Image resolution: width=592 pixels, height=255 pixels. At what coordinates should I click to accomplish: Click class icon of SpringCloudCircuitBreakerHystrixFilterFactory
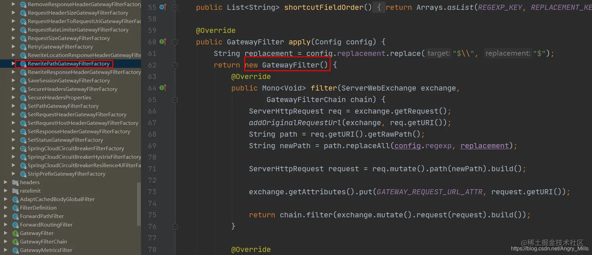pyautogui.click(x=23, y=157)
